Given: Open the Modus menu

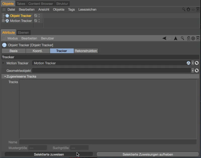Looking at the screenshot, I should tap(13, 38).
